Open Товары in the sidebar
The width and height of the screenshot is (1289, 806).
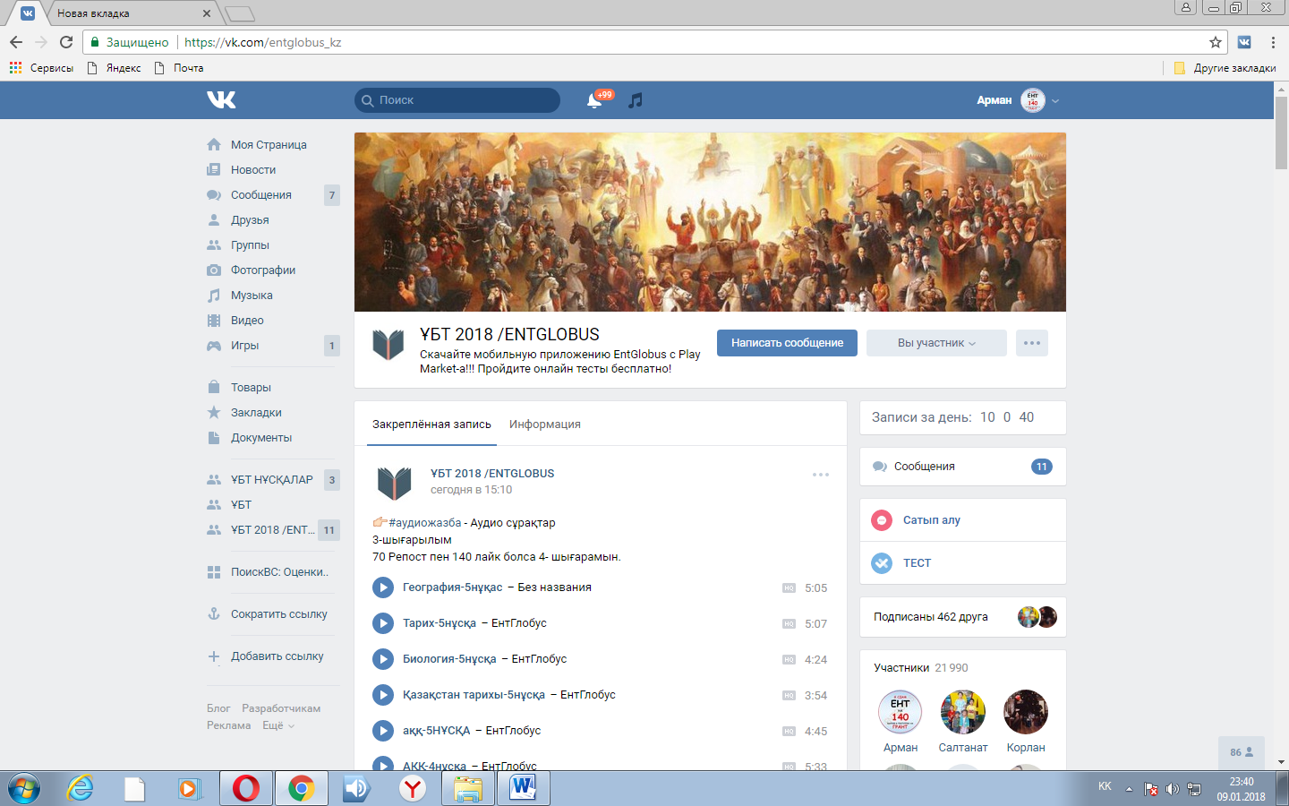[251, 388]
